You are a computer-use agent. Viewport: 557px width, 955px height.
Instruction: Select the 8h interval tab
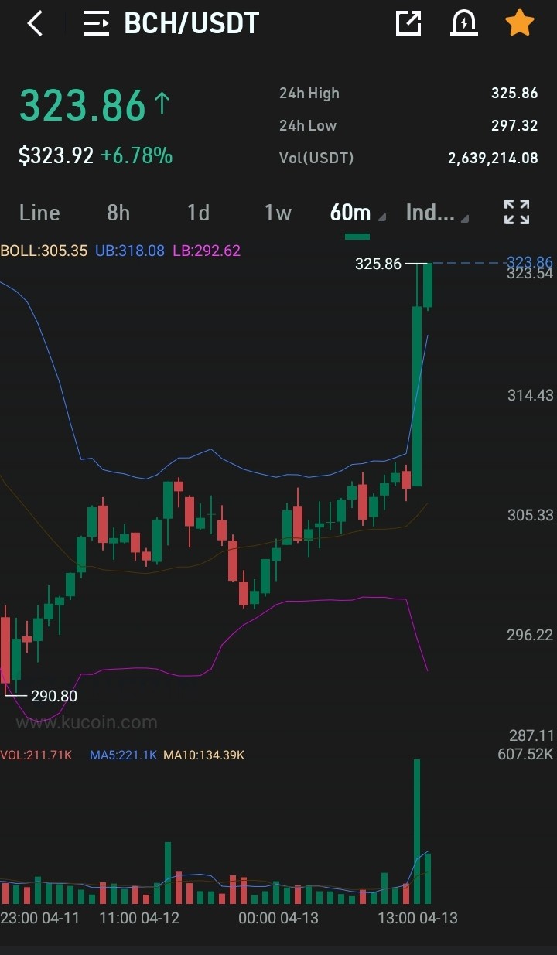(118, 213)
